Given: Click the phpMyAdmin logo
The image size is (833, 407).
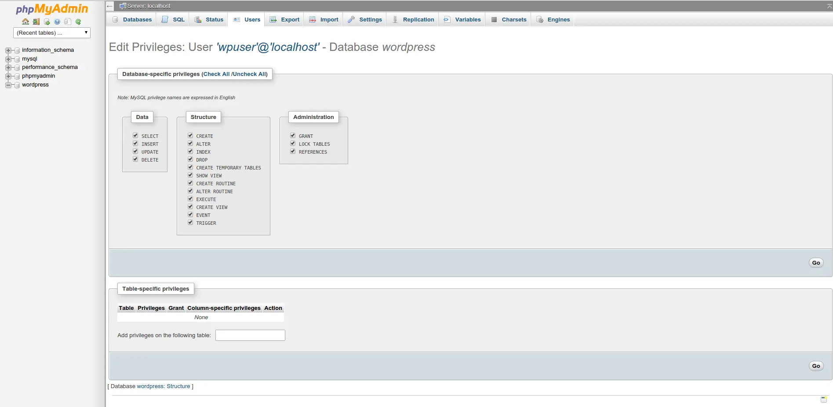Looking at the screenshot, I should [52, 9].
